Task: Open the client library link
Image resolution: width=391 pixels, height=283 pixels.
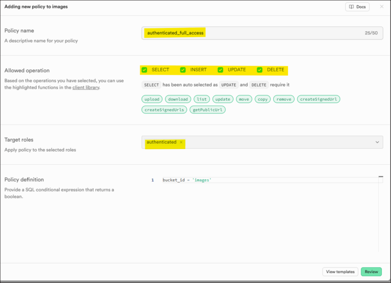Action: coord(86,87)
